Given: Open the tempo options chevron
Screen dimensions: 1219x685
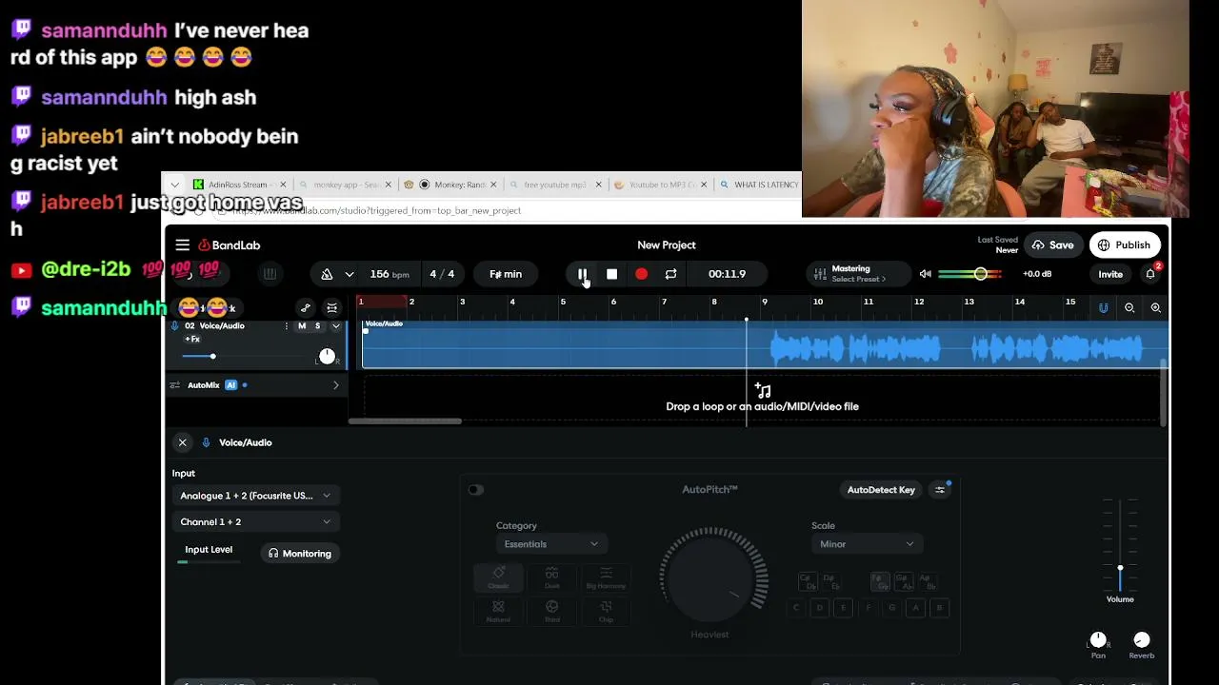Looking at the screenshot, I should pyautogui.click(x=350, y=274).
